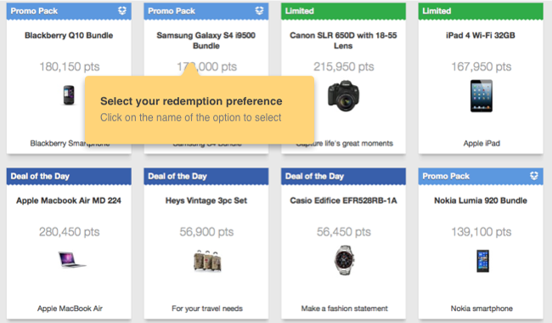Click the 167,950 pts price text

pyautogui.click(x=482, y=66)
